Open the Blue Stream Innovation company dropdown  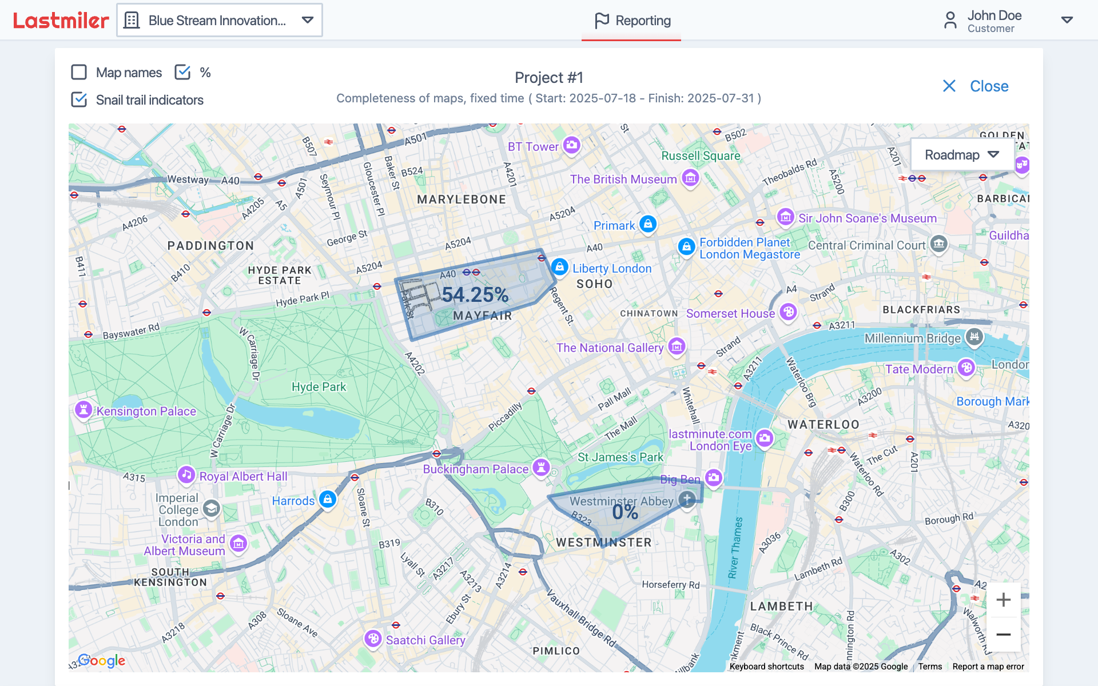point(220,21)
